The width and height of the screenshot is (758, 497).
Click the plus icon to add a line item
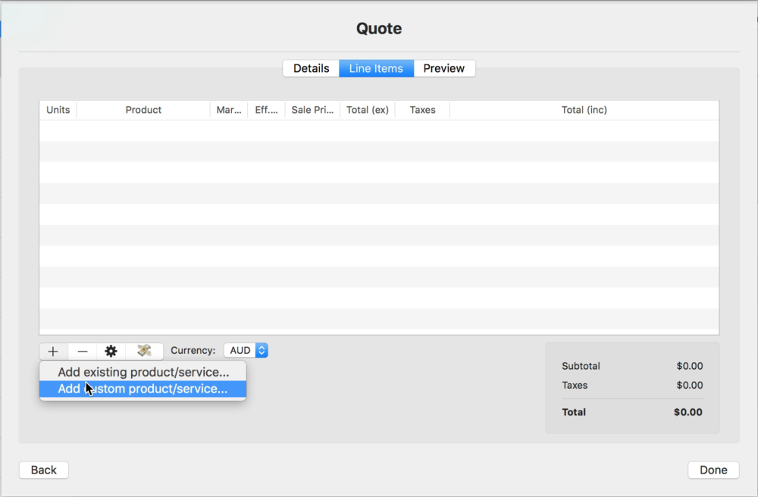52,350
